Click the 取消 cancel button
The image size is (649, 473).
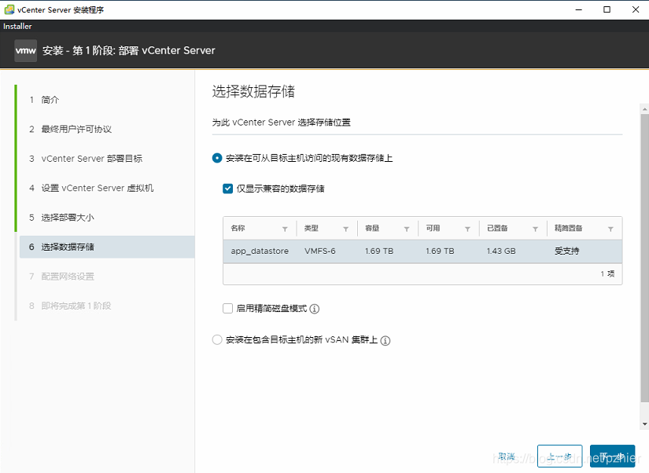[506, 456]
